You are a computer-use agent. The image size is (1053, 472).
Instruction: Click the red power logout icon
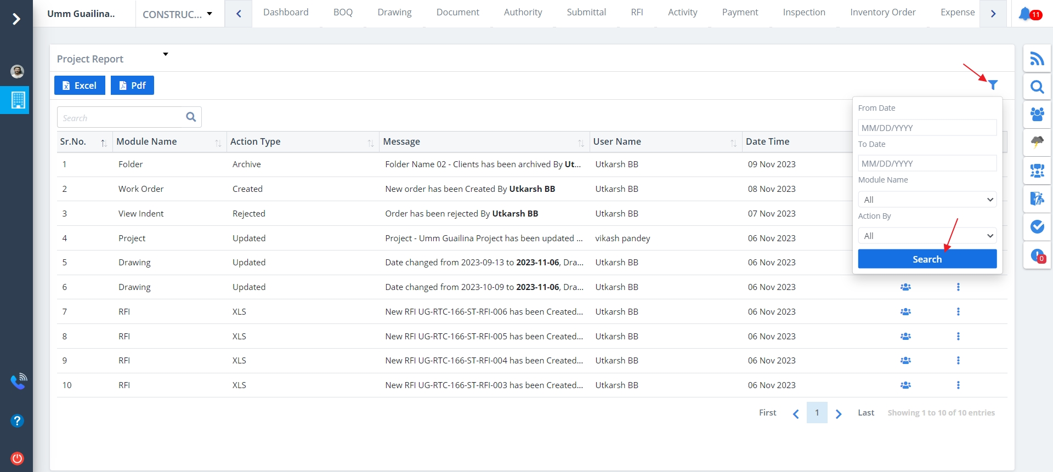pos(17,458)
